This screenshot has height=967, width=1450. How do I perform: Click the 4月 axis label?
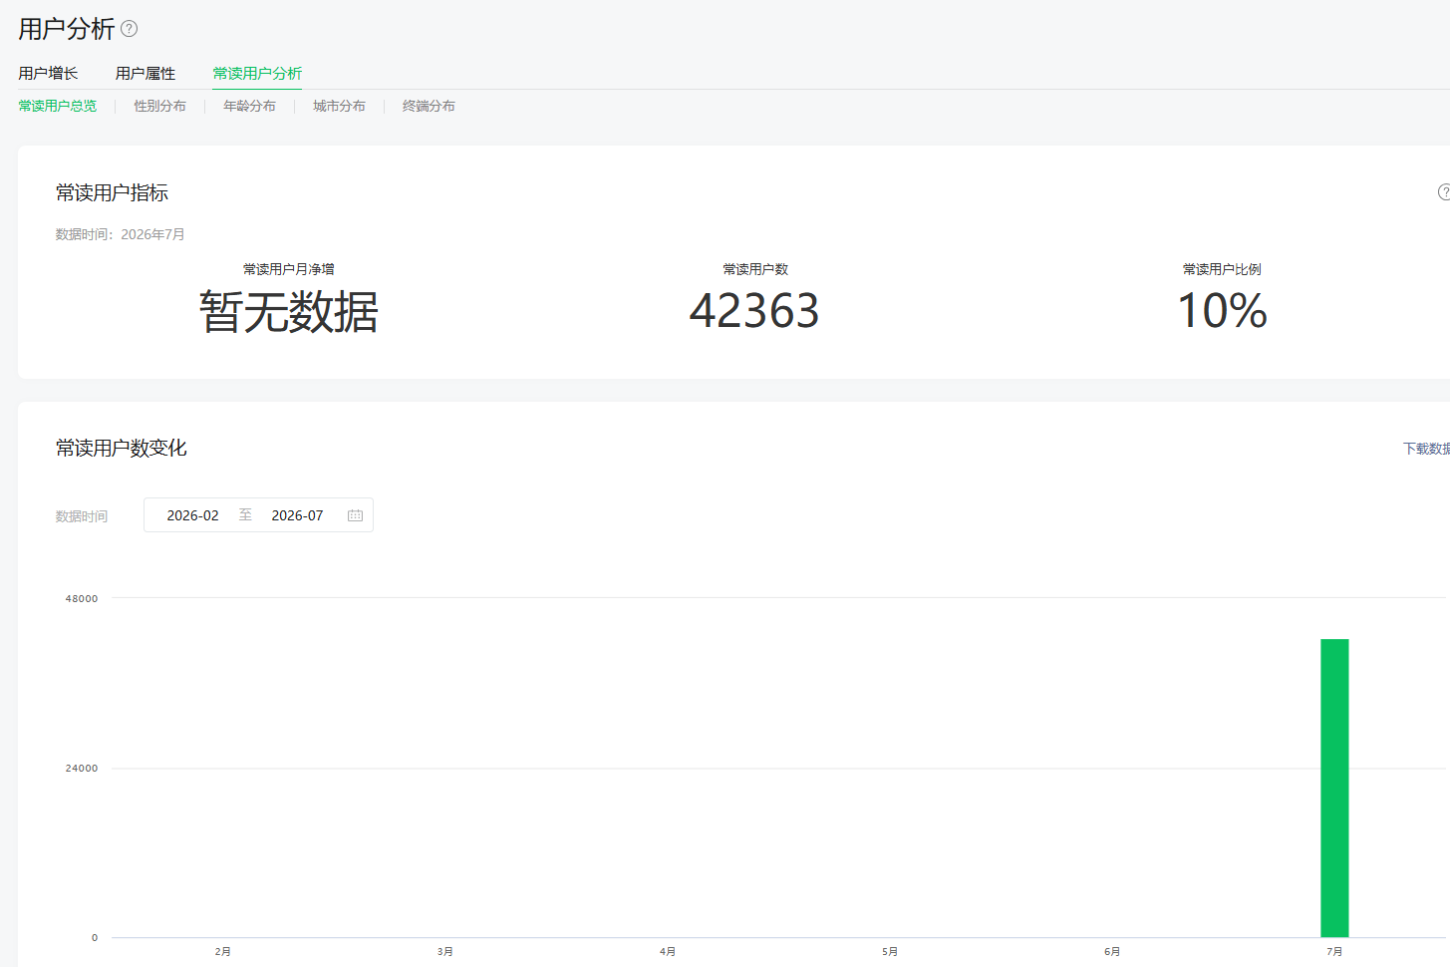click(x=668, y=952)
